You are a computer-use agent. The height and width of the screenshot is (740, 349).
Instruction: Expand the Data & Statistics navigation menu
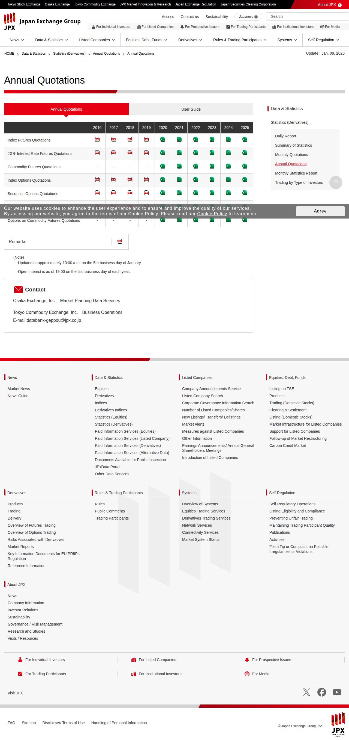52,40
